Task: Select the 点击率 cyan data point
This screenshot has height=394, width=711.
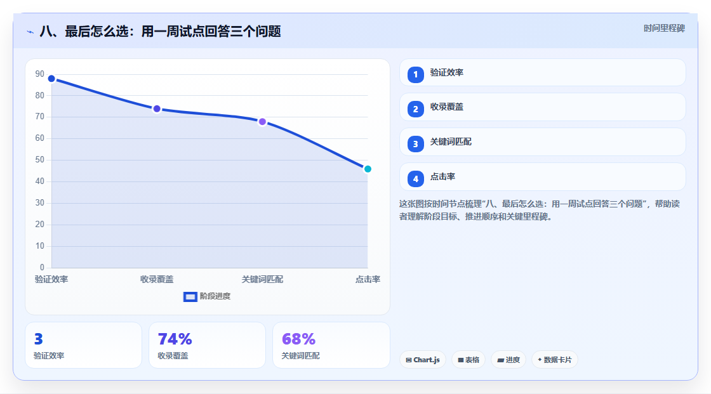Action: click(x=368, y=169)
